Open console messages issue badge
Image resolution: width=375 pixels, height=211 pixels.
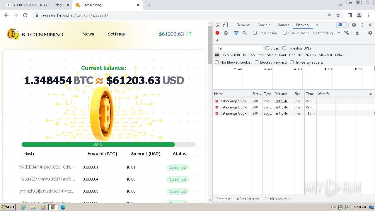point(341,25)
